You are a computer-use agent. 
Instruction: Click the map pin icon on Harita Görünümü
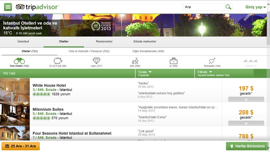tap(232, 146)
